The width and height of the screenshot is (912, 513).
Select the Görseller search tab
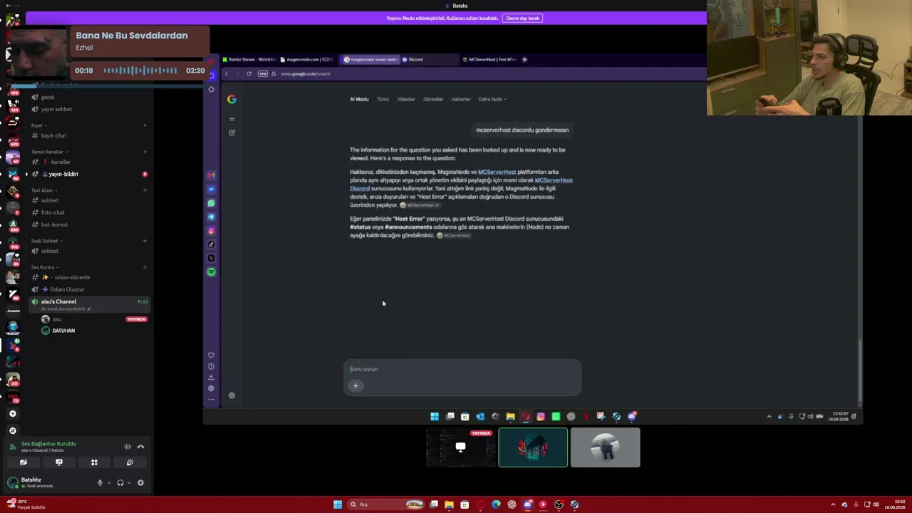point(433,99)
